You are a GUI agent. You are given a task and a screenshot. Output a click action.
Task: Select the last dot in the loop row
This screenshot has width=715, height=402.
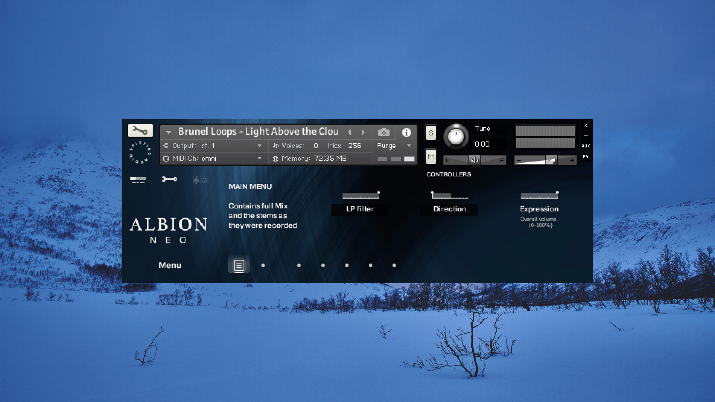[x=394, y=265]
